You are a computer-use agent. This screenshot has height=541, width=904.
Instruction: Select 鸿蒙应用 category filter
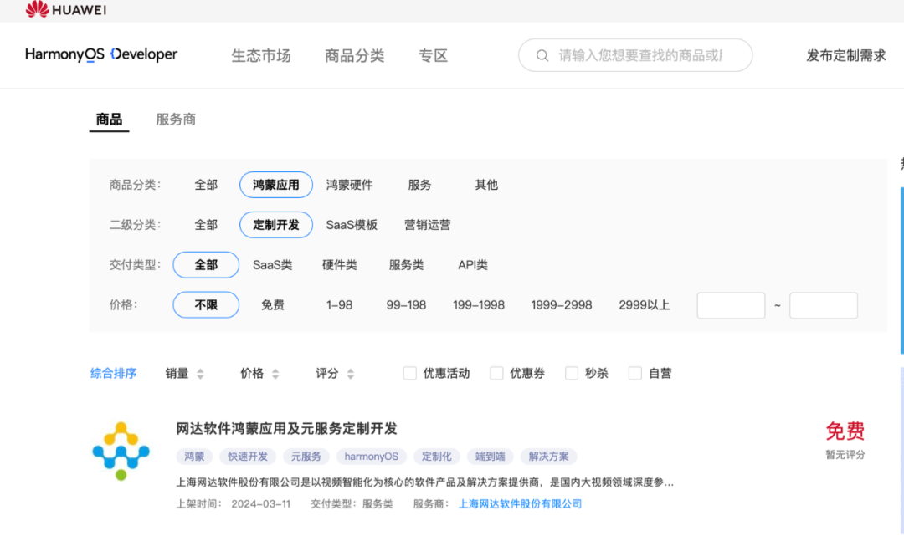(x=276, y=185)
